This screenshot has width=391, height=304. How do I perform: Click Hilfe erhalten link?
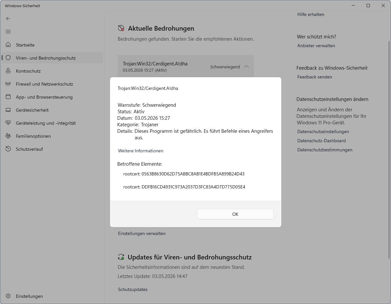tap(311, 14)
